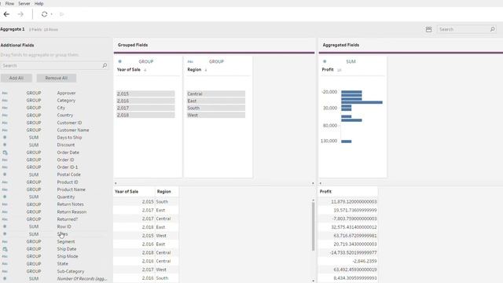Click the Aggregate 1 step title
The width and height of the screenshot is (503, 283).
13,29
